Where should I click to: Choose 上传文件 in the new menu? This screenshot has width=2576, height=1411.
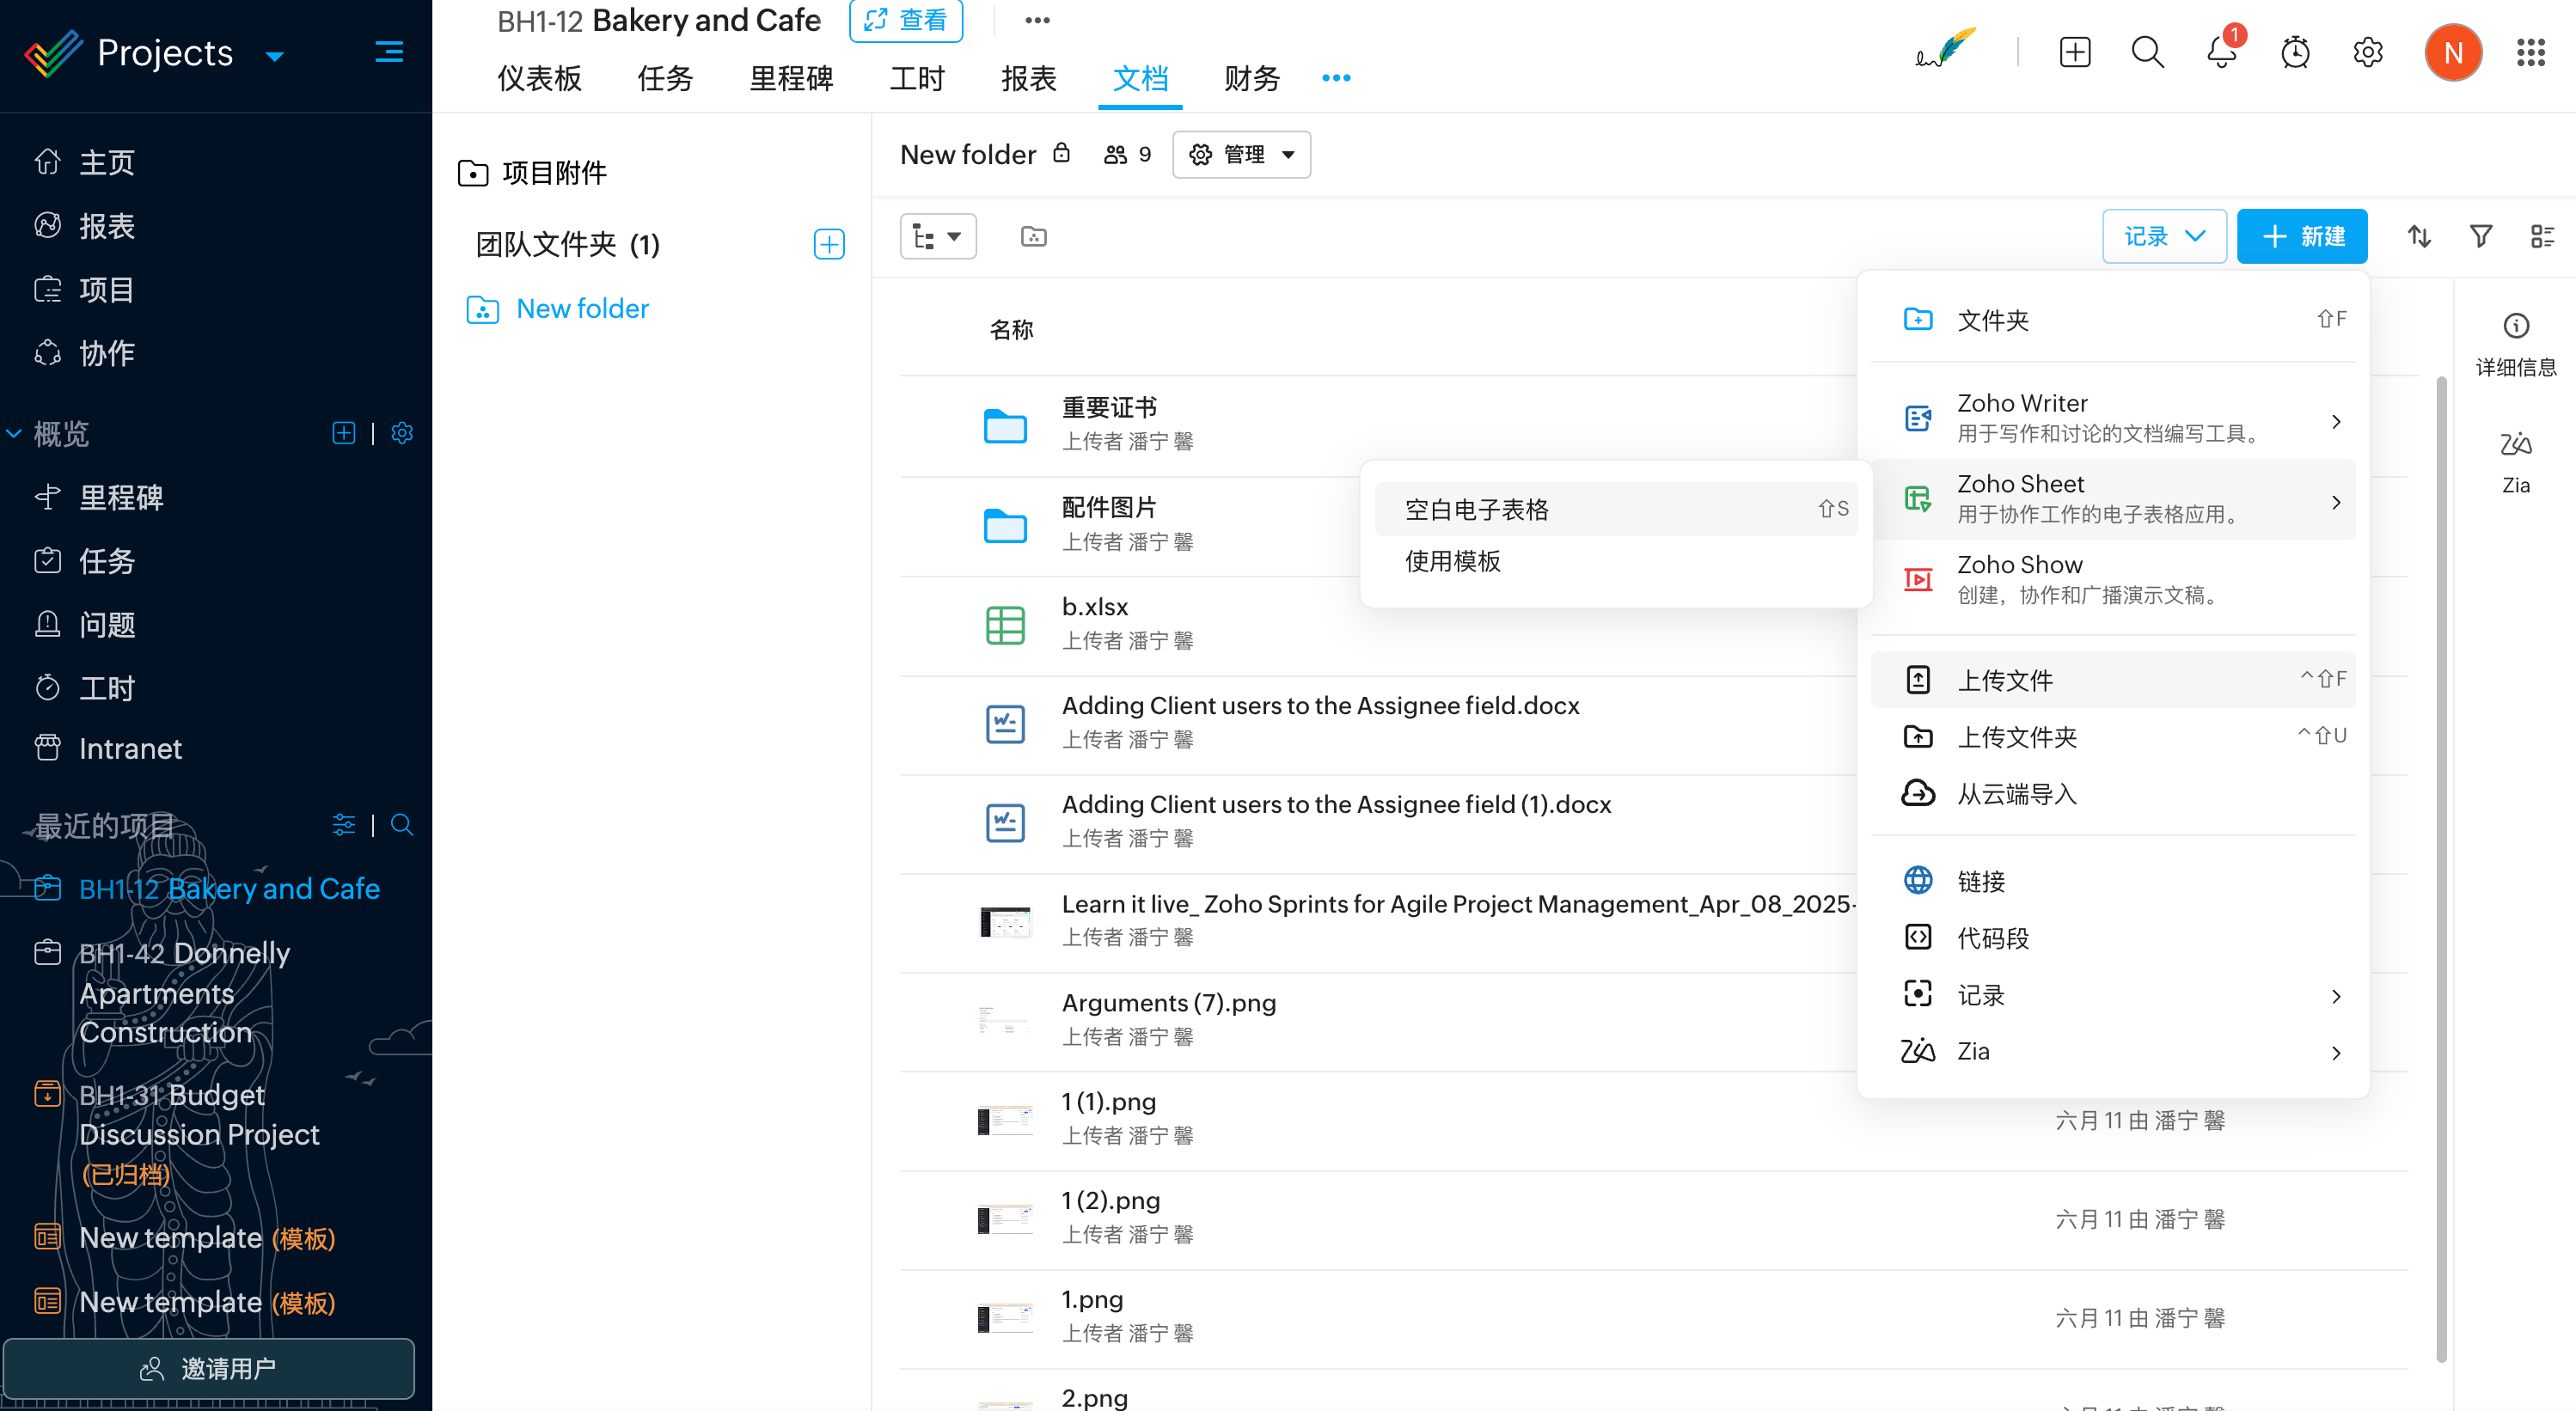2004,680
